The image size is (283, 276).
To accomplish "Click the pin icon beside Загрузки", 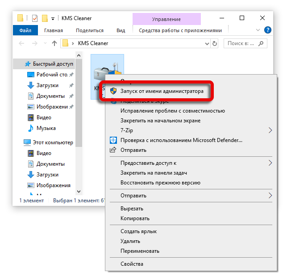I will [71, 85].
